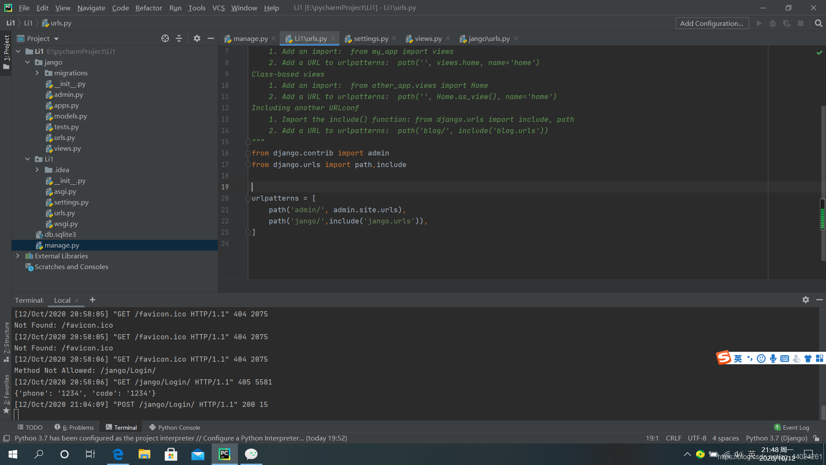Open the Event Log
This screenshot has height=465, width=826.
(x=792, y=428)
